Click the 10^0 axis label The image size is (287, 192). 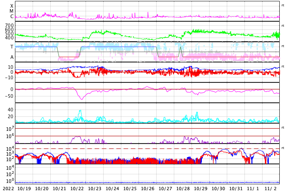10,181
